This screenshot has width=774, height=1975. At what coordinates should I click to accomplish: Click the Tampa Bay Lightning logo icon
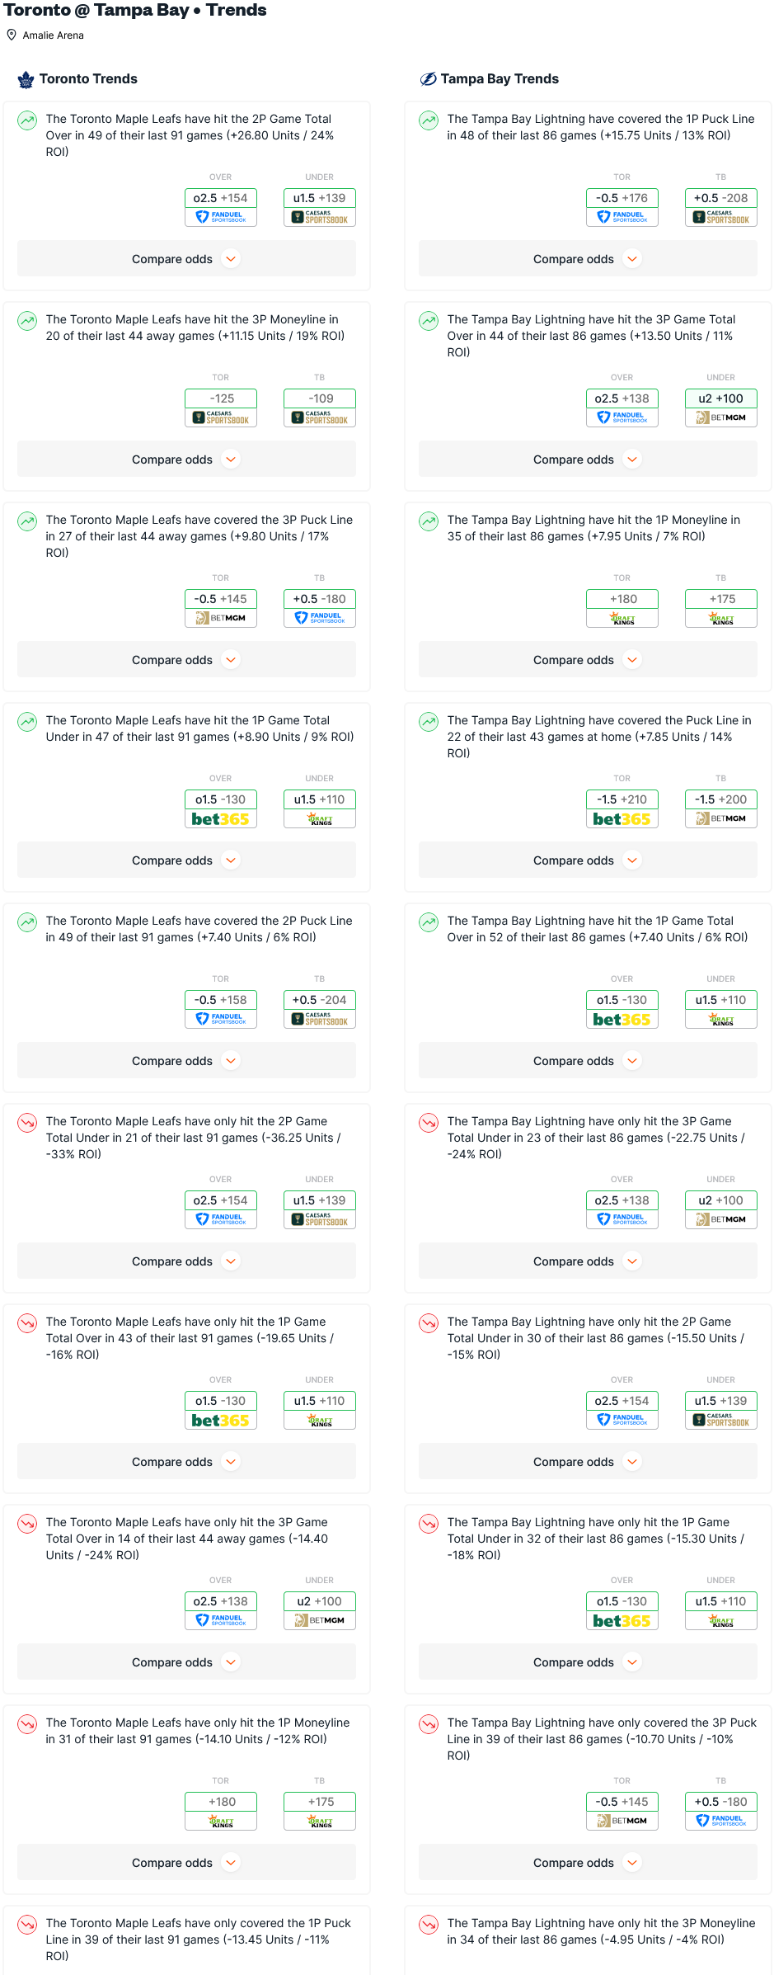point(428,79)
